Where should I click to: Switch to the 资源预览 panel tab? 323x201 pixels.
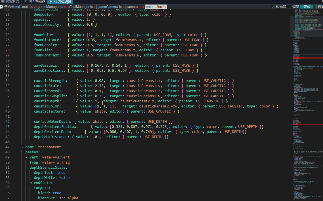point(10,1)
